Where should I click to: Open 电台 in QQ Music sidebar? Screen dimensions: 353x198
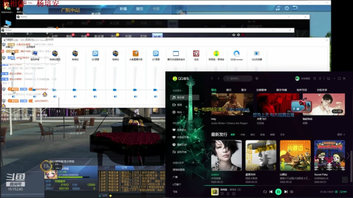[177, 112]
